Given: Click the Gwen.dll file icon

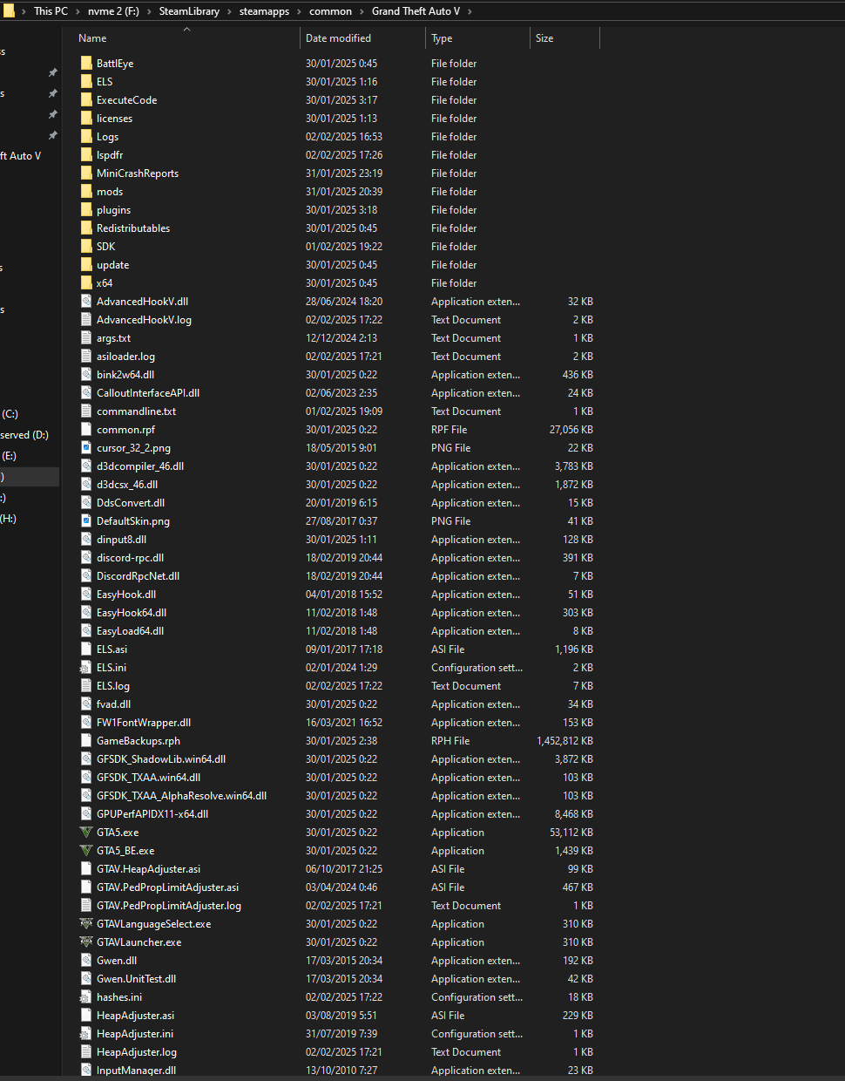Looking at the screenshot, I should pyautogui.click(x=86, y=960).
